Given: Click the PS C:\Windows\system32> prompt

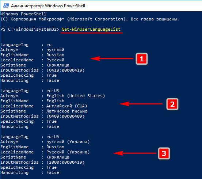Looking at the screenshot, I should [x=30, y=29].
